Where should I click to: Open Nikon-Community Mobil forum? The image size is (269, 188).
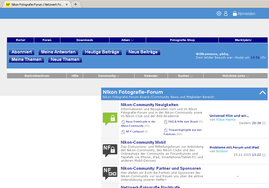(143, 142)
